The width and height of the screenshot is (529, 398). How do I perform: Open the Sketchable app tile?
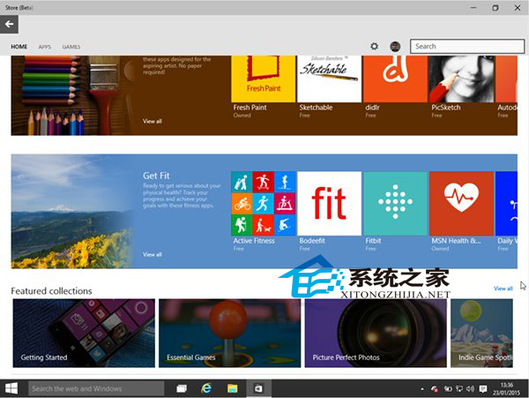click(x=329, y=87)
